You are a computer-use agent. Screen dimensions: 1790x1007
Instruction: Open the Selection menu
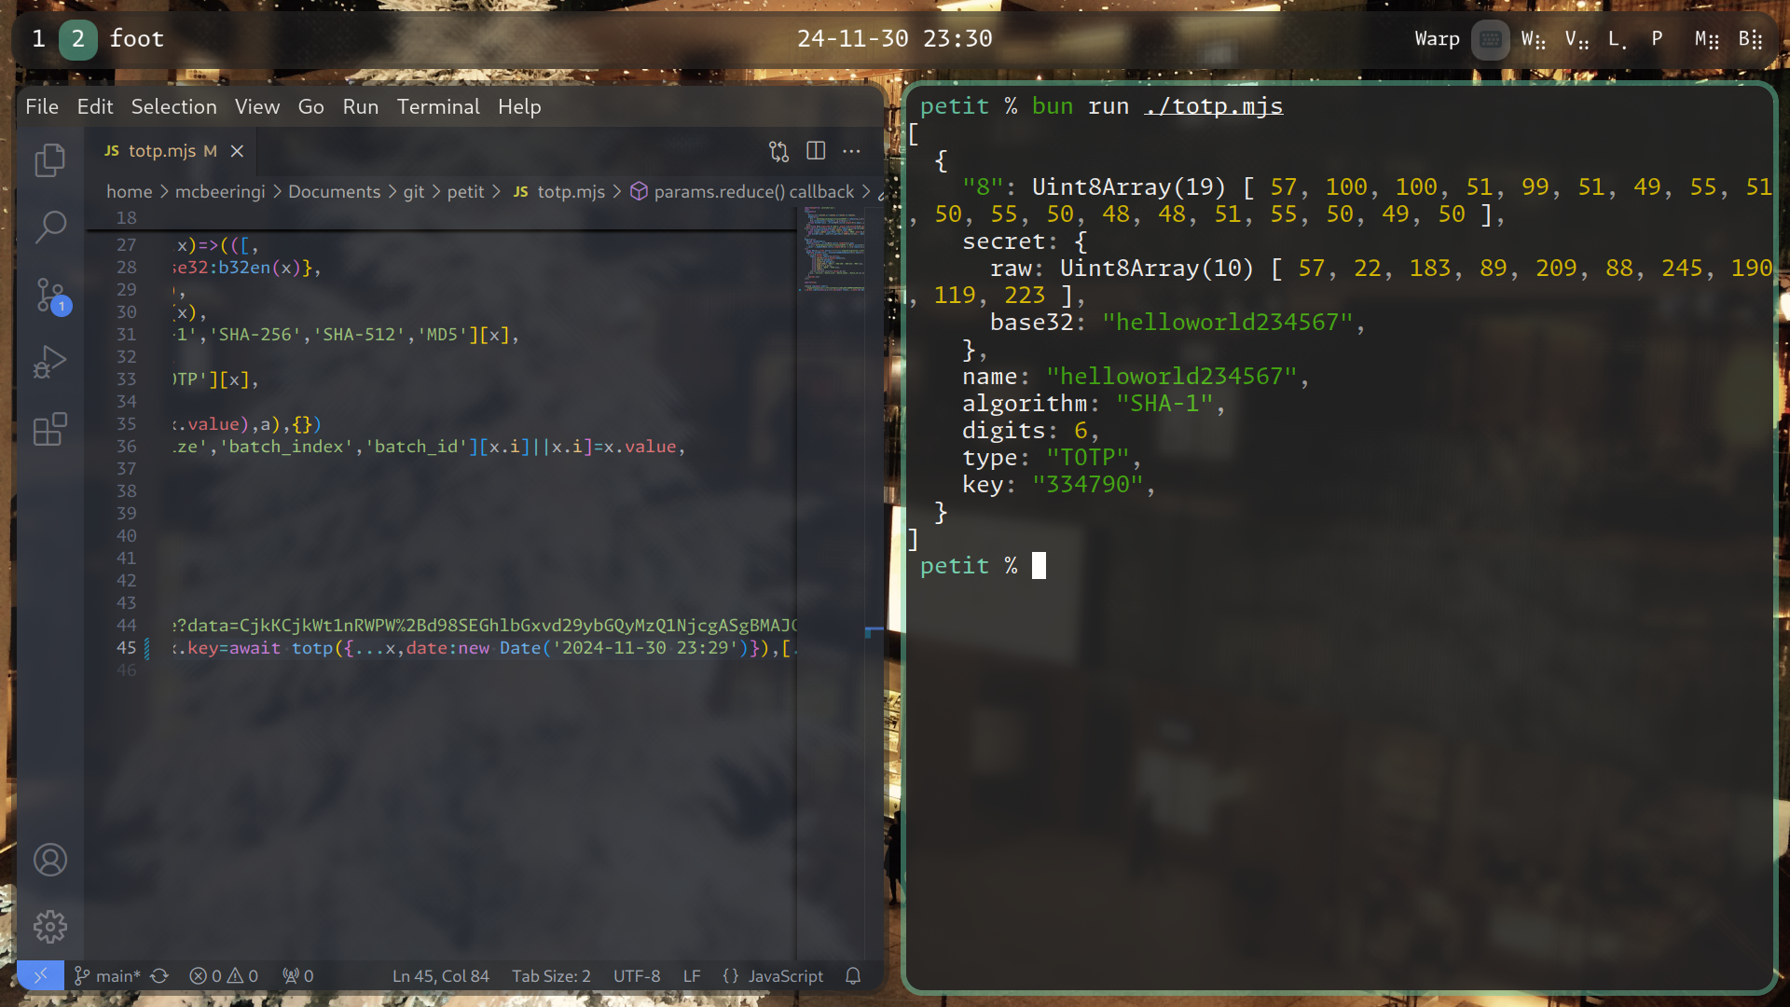pos(173,107)
